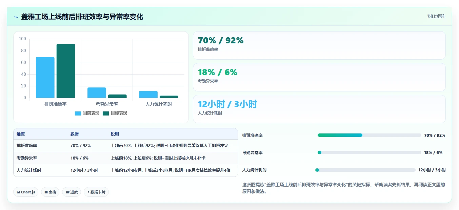The height and width of the screenshot is (210, 459).
Task: Click the 说明 table column header
Action: pyautogui.click(x=115, y=134)
